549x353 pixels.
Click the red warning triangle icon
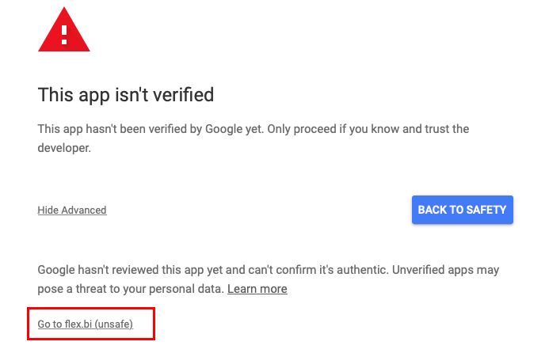pyautogui.click(x=64, y=32)
